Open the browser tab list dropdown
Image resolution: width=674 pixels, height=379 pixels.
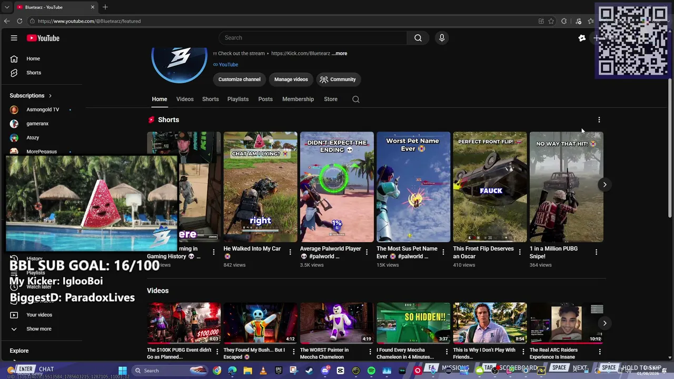click(x=7, y=7)
